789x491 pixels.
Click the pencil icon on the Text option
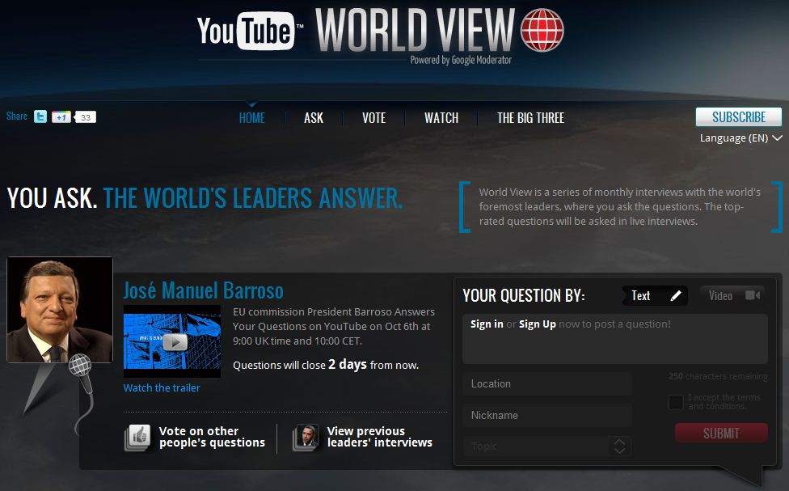point(676,295)
